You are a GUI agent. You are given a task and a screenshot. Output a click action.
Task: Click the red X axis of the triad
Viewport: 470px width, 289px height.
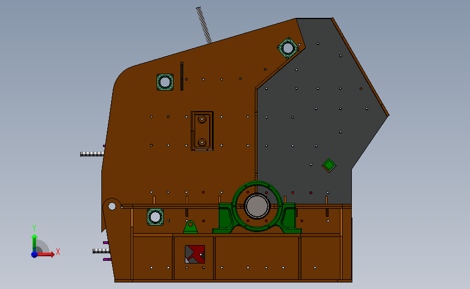pyautogui.click(x=46, y=254)
